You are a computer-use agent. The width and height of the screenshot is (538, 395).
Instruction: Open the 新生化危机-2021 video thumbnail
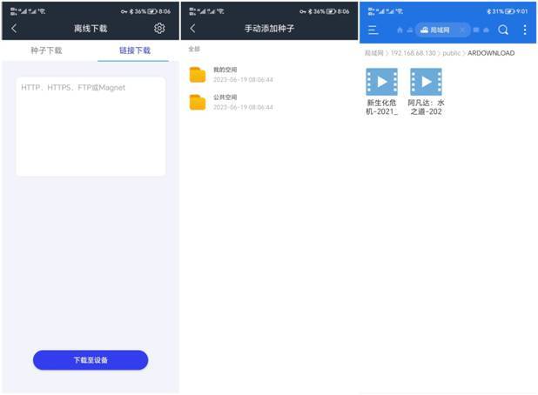click(x=382, y=82)
